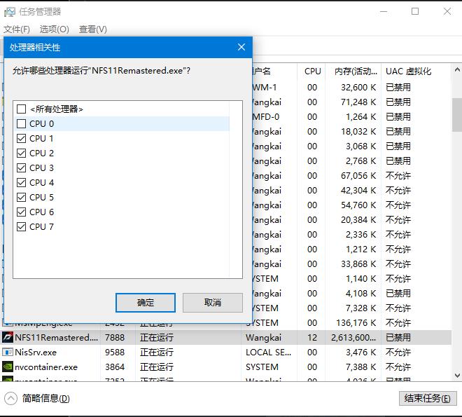Click the 32,600 K memory cell

coord(358,88)
